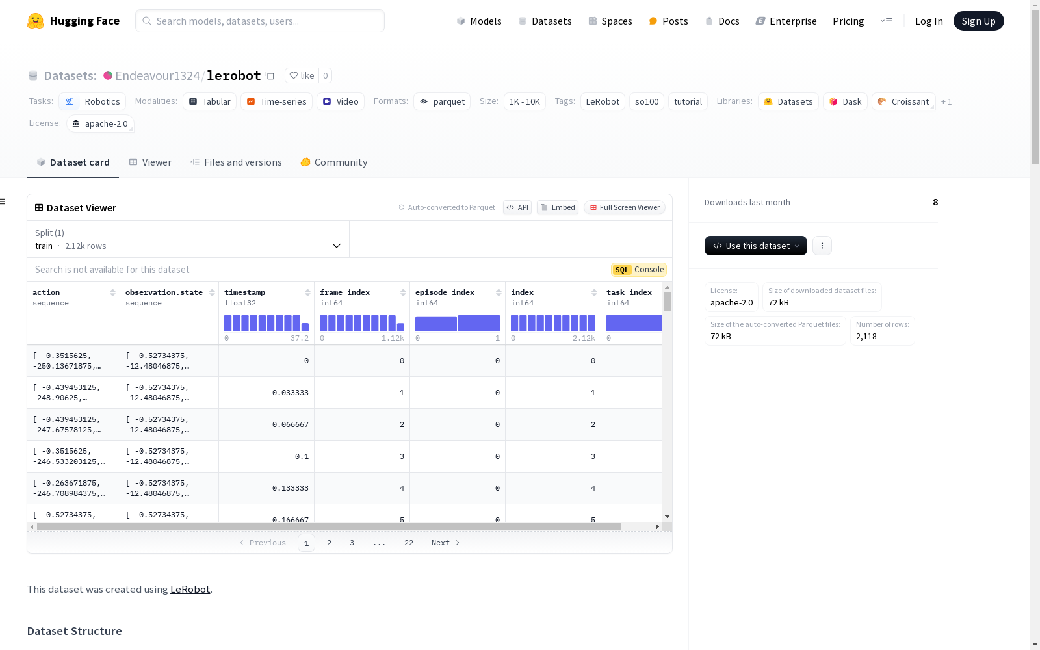Filter by Time-series modality tag
This screenshot has height=650, width=1040.
pos(276,101)
